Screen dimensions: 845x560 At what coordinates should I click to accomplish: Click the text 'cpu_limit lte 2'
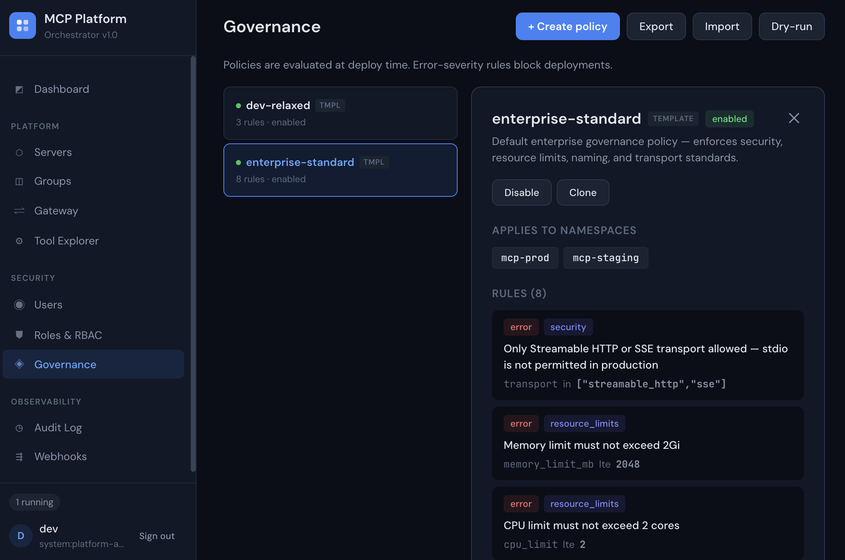[x=544, y=545]
